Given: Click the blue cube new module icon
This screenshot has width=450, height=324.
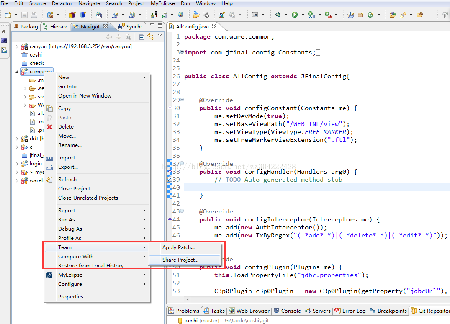Looking at the screenshot, I should [82, 14].
